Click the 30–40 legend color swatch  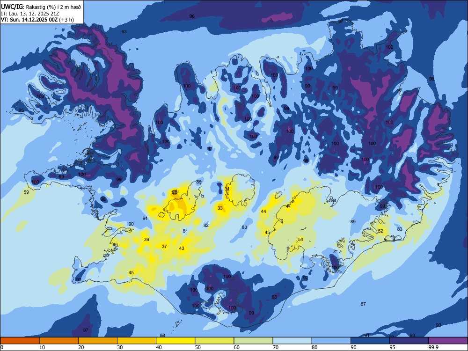click(x=137, y=341)
